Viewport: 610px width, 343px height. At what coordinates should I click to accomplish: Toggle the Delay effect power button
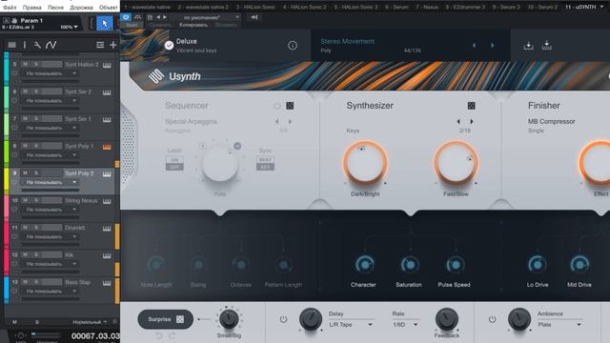click(x=283, y=319)
